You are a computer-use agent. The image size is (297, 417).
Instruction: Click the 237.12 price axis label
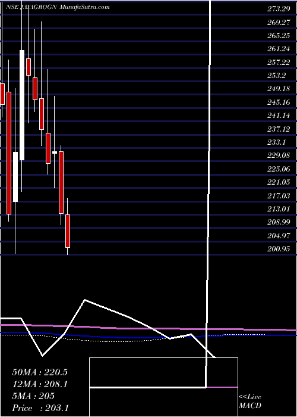[x=279, y=129]
